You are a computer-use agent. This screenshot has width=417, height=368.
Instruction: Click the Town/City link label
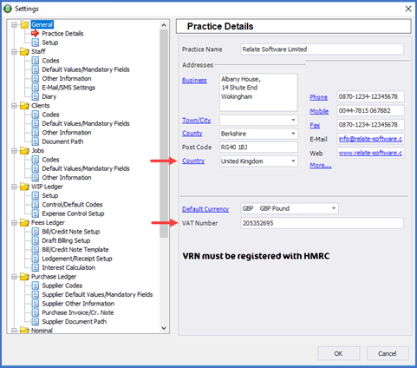pos(197,120)
